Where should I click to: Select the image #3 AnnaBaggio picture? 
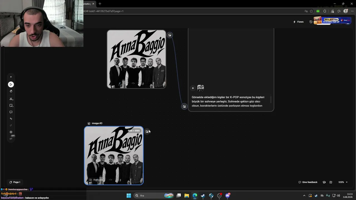114,156
